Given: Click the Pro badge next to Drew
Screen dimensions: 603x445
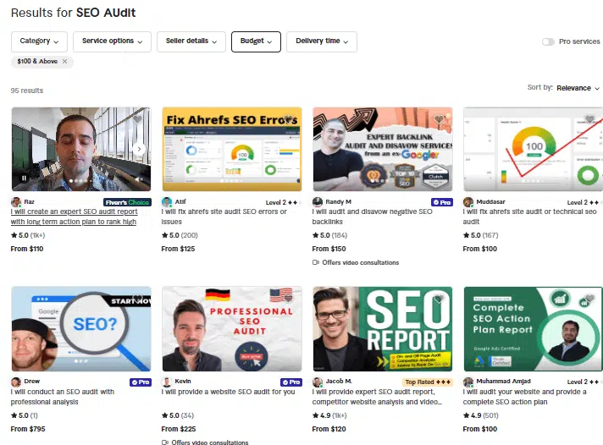Looking at the screenshot, I should (x=141, y=382).
